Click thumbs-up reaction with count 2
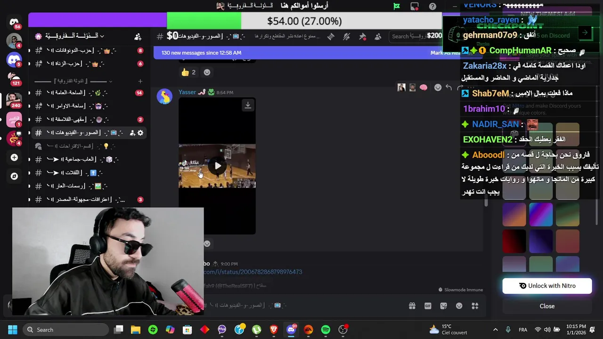Image resolution: width=603 pixels, height=339 pixels. point(188,72)
